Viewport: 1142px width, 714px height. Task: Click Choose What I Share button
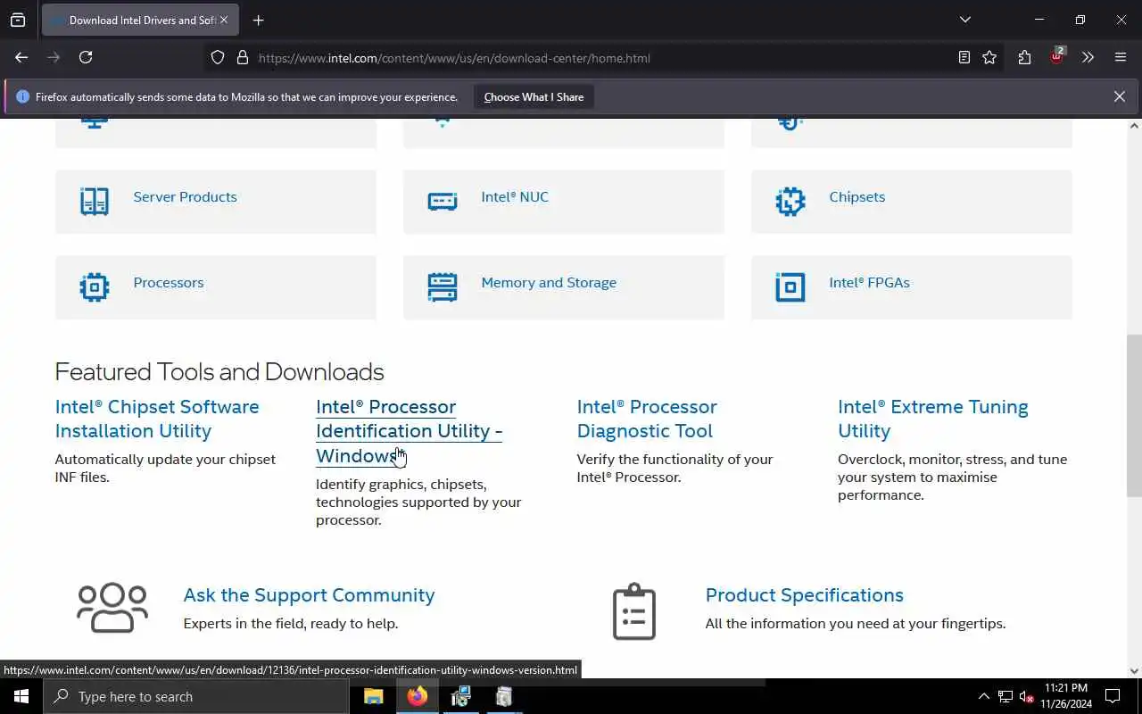point(534,97)
